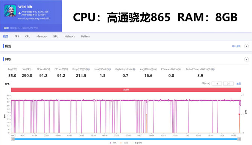Click the Wild Rift game icon
252x145 pixels.
coord(10,10)
